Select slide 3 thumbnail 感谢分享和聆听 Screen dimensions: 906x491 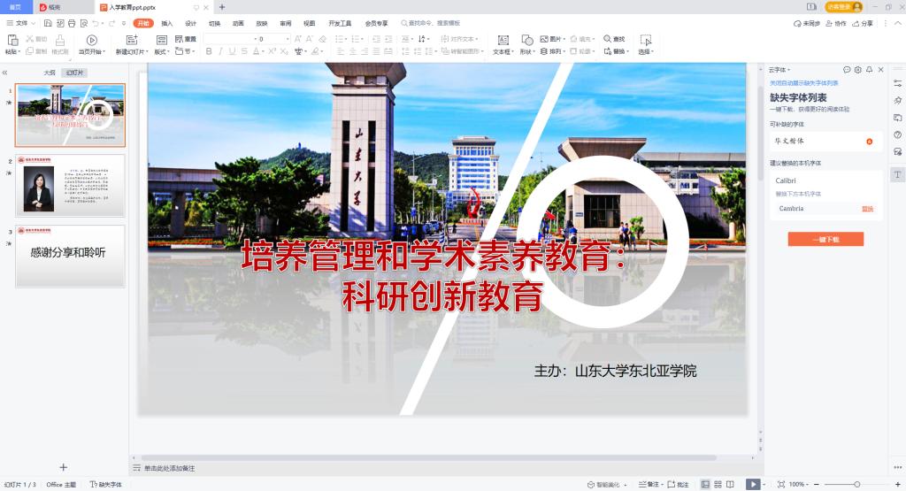pyautogui.click(x=70, y=256)
